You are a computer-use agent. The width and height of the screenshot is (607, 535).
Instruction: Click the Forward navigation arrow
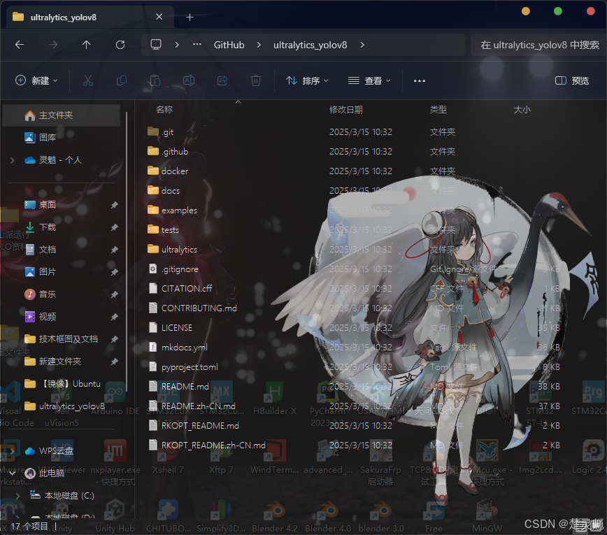pos(53,45)
